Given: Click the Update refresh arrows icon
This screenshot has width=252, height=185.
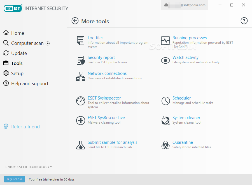Looking at the screenshot, I should (6, 53).
